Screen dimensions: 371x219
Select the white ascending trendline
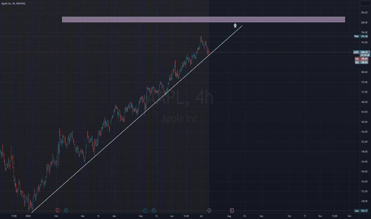pos(137,119)
